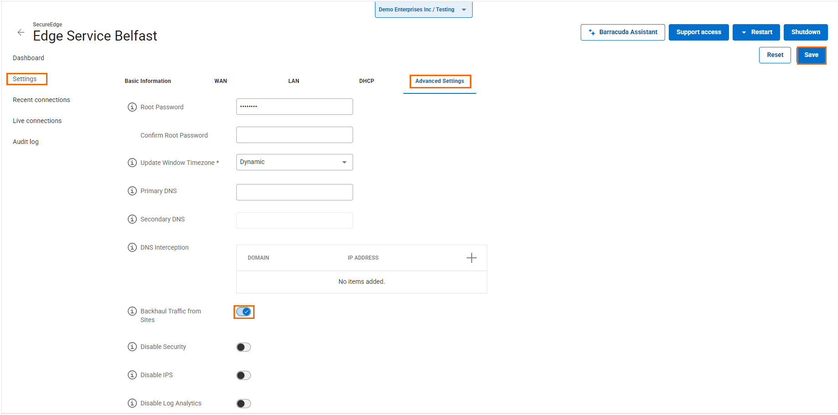Image resolution: width=838 pixels, height=415 pixels.
Task: Open the Restart dropdown button
Action: coord(756,32)
